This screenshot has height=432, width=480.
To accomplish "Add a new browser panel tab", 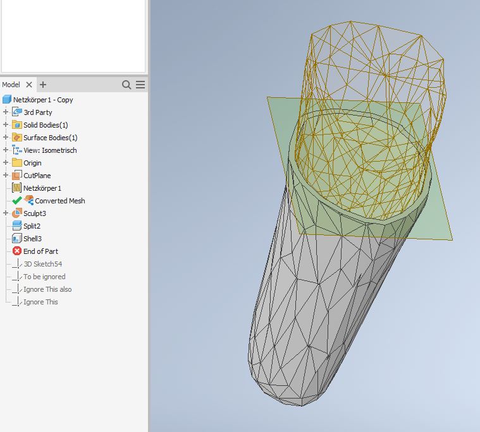I will click(43, 85).
